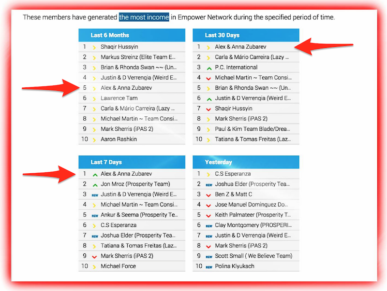
Task: Click the "Lawrence Tam" name
Action: tap(119, 98)
